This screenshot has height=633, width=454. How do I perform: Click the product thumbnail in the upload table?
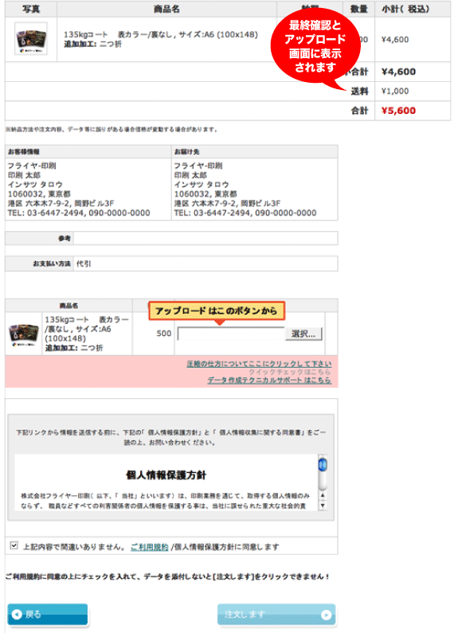(x=23, y=334)
